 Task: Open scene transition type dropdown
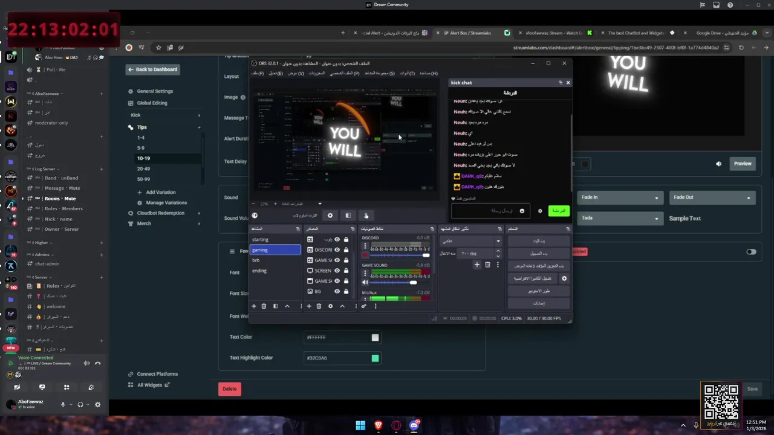471,241
